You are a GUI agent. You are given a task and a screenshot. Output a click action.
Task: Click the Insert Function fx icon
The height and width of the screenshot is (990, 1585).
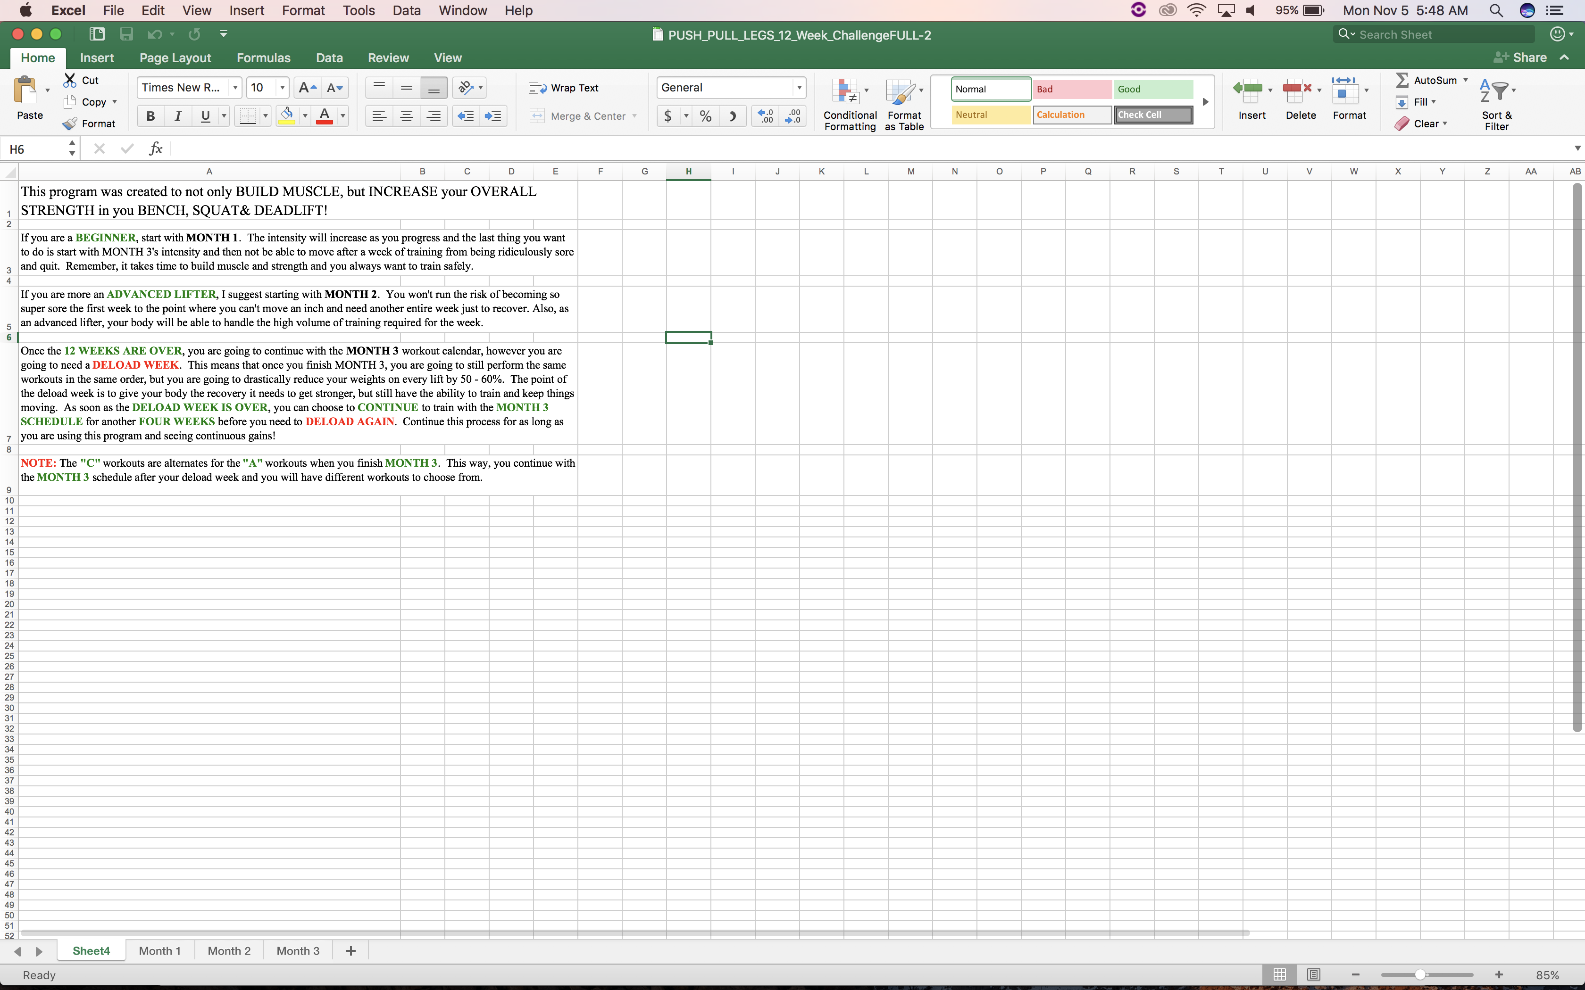(155, 148)
